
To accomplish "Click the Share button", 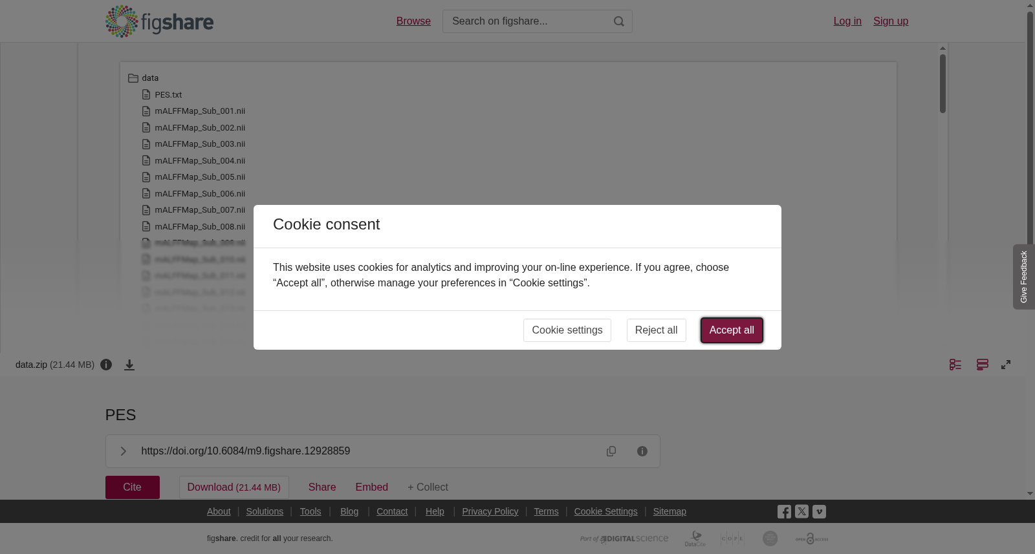I will click(322, 487).
